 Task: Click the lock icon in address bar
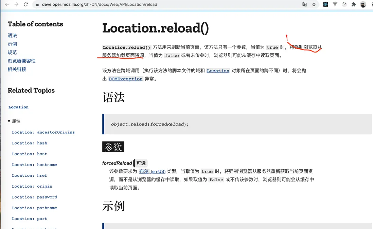37,4
